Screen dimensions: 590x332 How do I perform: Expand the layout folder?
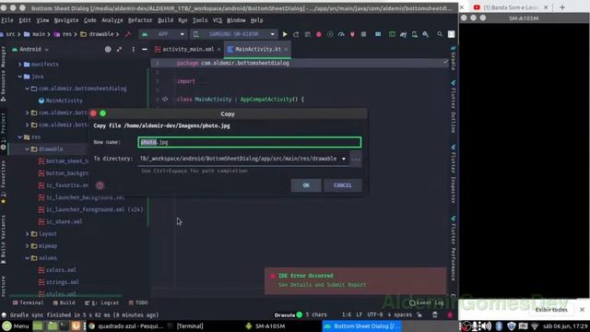pos(27,233)
